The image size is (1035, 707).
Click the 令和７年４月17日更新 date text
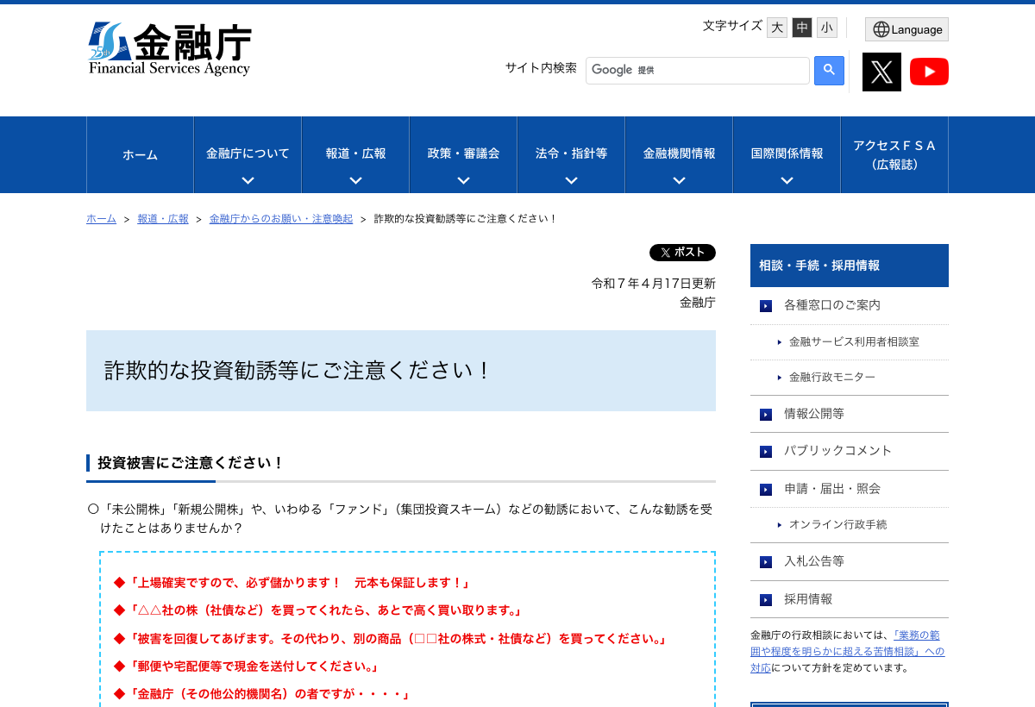tap(654, 283)
